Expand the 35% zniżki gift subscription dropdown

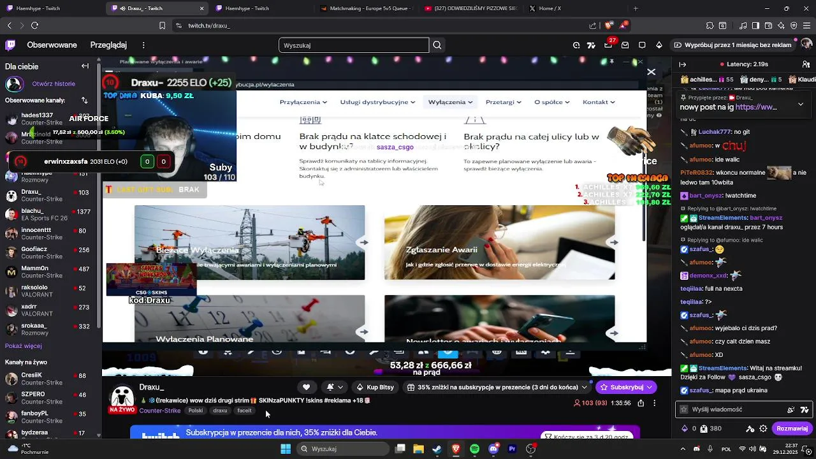(x=584, y=387)
